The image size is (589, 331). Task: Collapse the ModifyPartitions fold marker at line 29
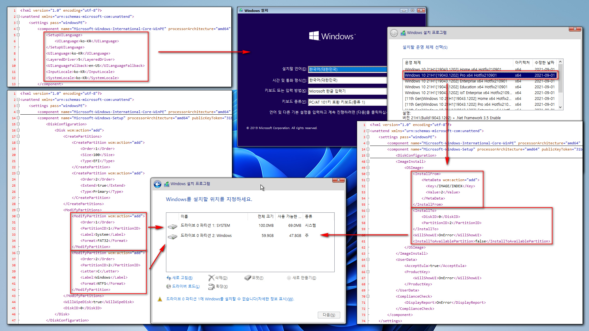[18, 210]
